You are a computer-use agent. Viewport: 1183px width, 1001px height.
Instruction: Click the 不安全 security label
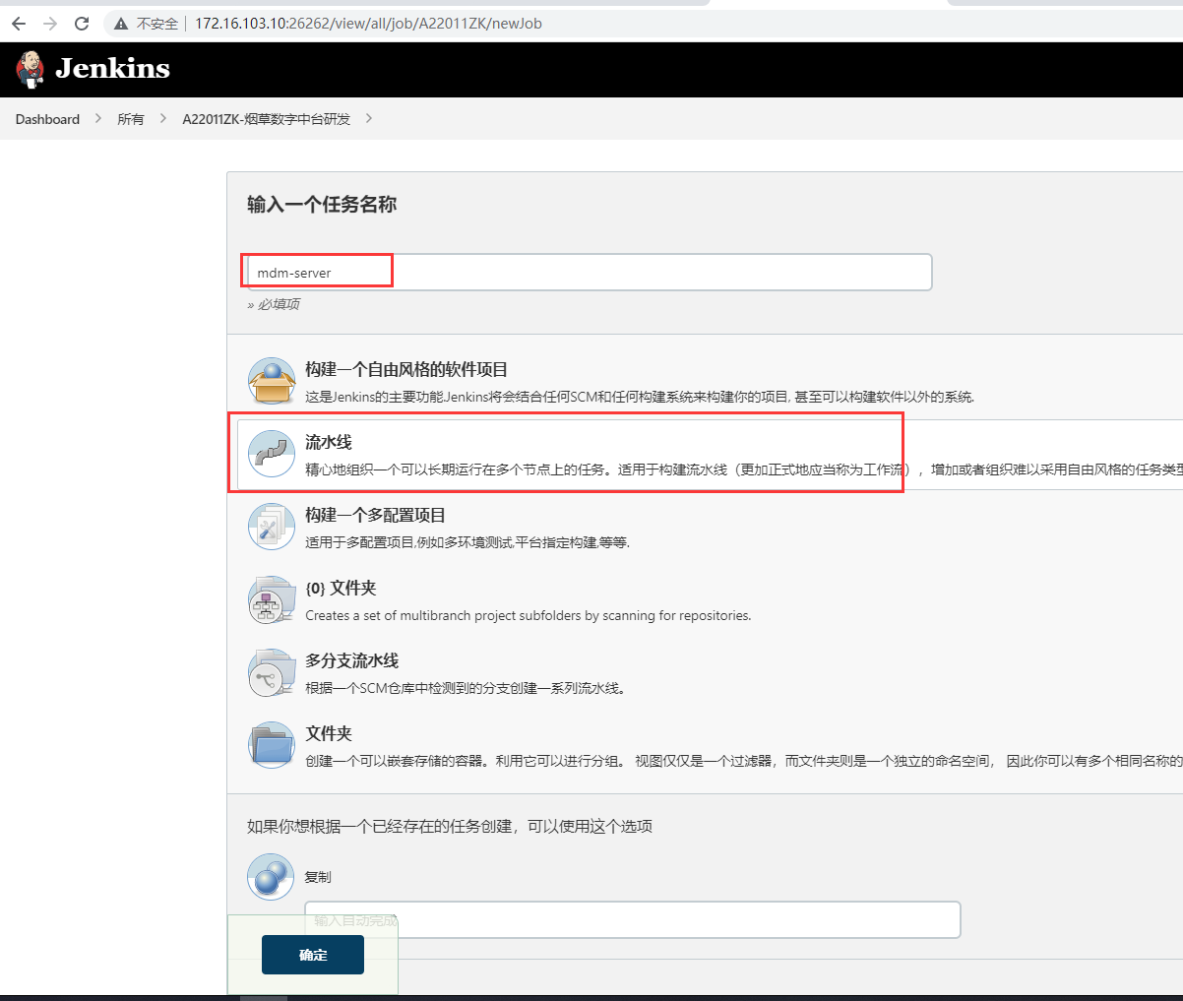[x=157, y=24]
